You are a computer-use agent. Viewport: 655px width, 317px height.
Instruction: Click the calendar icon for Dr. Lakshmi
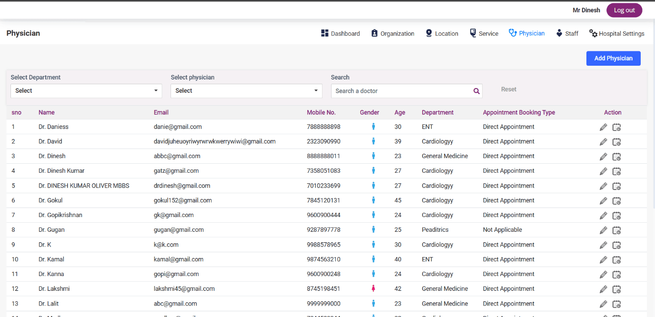[x=616, y=289]
